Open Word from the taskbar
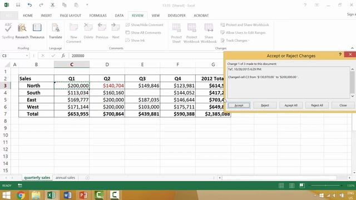356x200 pixels. pyautogui.click(x=67, y=195)
